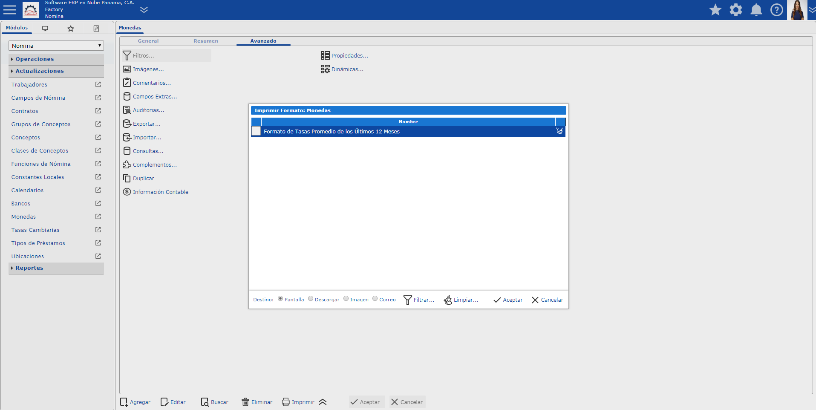Viewport: 816px width, 410px height.
Task: Open notifications bell
Action: pyautogui.click(x=756, y=10)
